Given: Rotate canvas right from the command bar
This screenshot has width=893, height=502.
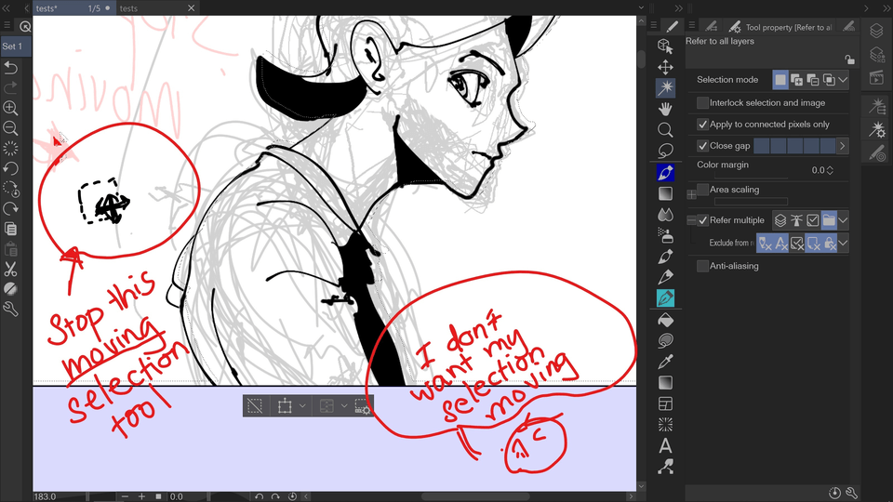Looking at the screenshot, I should click(x=11, y=209).
